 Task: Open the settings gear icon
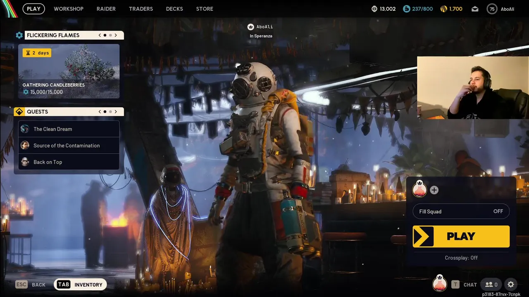(x=511, y=285)
